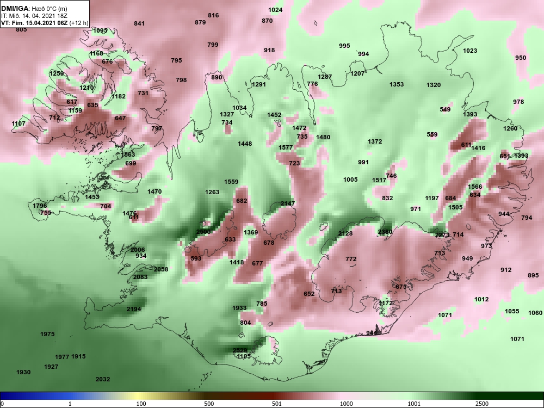
Task: Click the legend label '100'
Action: click(141, 404)
